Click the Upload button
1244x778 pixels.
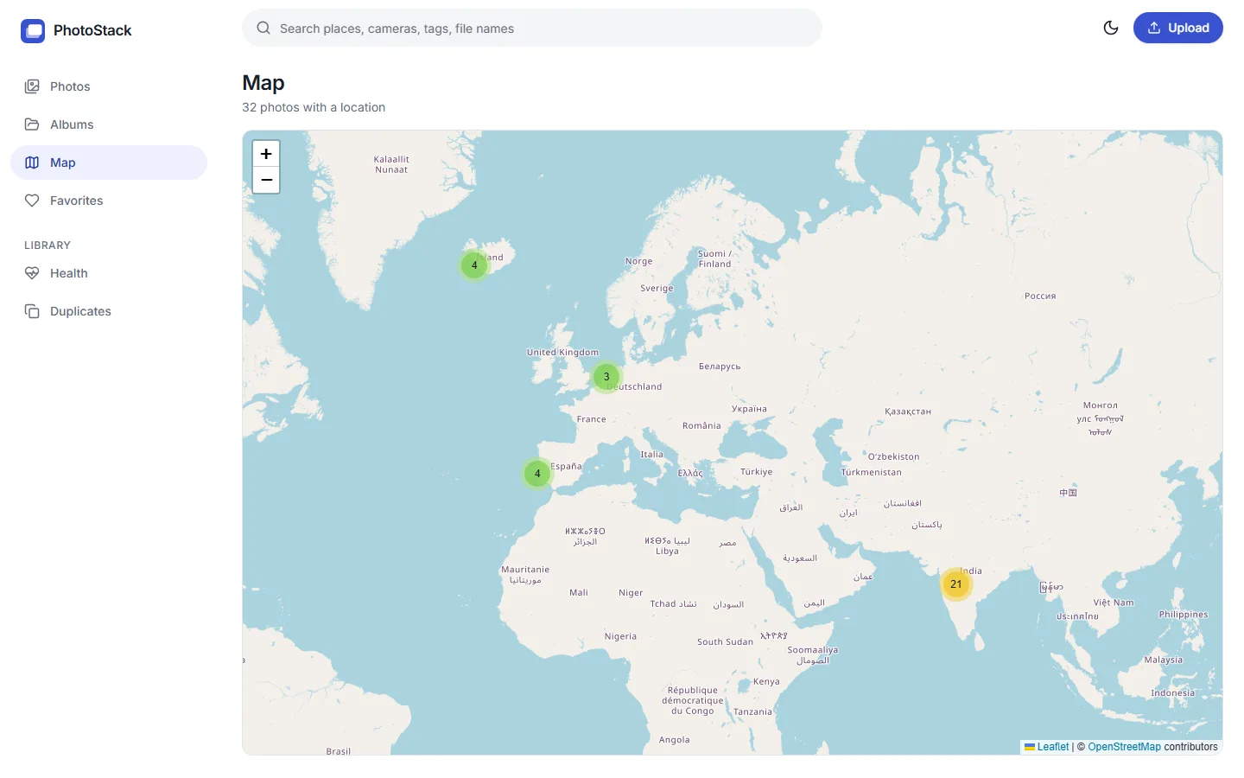pyautogui.click(x=1178, y=28)
